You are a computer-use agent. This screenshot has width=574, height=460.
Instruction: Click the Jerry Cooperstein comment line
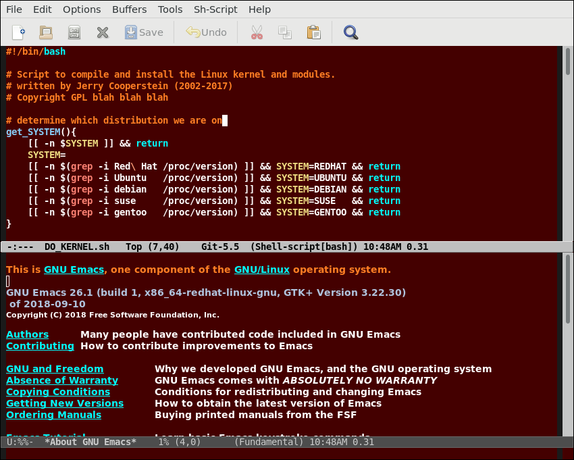(120, 86)
